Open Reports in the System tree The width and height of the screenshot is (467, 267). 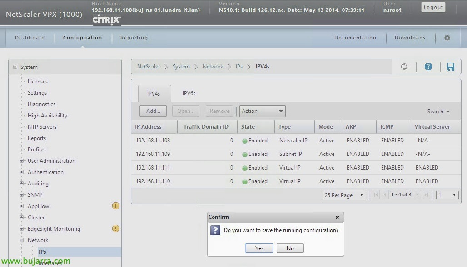coord(37,138)
